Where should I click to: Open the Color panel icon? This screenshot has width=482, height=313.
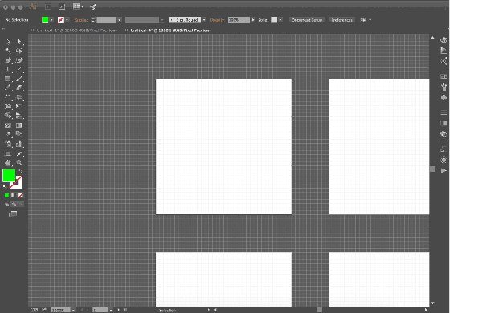pyautogui.click(x=443, y=40)
